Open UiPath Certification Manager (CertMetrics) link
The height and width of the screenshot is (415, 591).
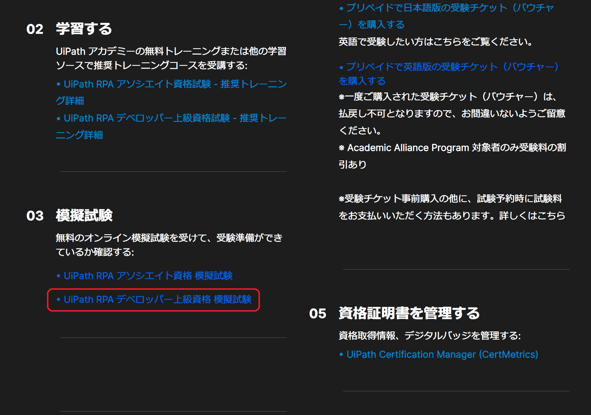tap(439, 354)
